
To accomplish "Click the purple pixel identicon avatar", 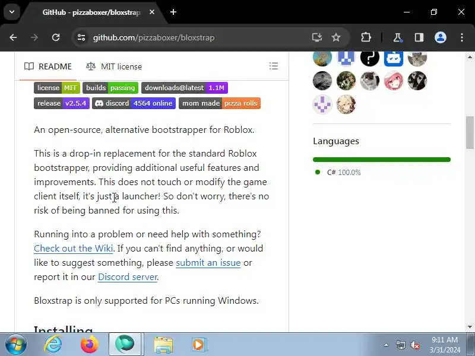I will 322,104.
